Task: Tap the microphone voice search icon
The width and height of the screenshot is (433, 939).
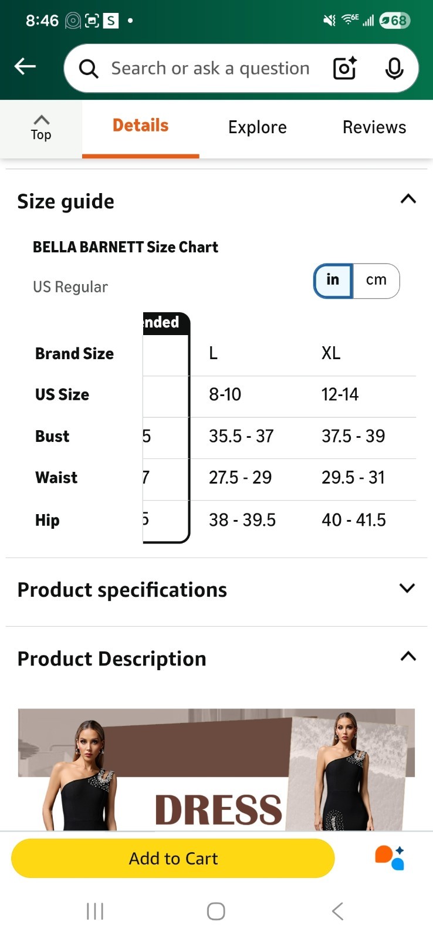Action: coord(394,69)
